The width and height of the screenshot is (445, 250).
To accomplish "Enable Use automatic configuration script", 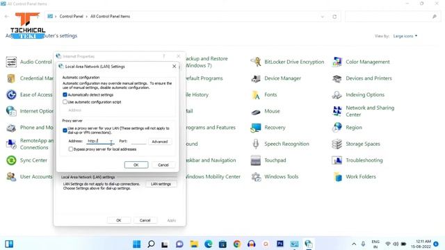I will tap(65, 102).
